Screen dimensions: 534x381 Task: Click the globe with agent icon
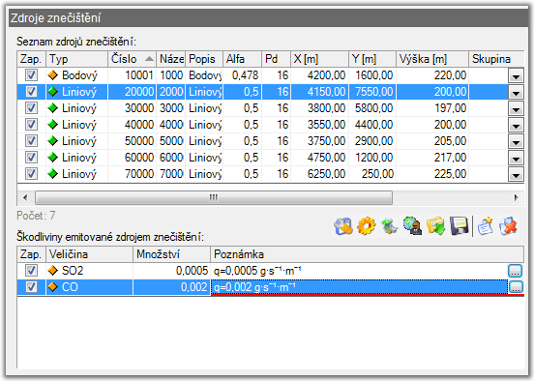412,226
